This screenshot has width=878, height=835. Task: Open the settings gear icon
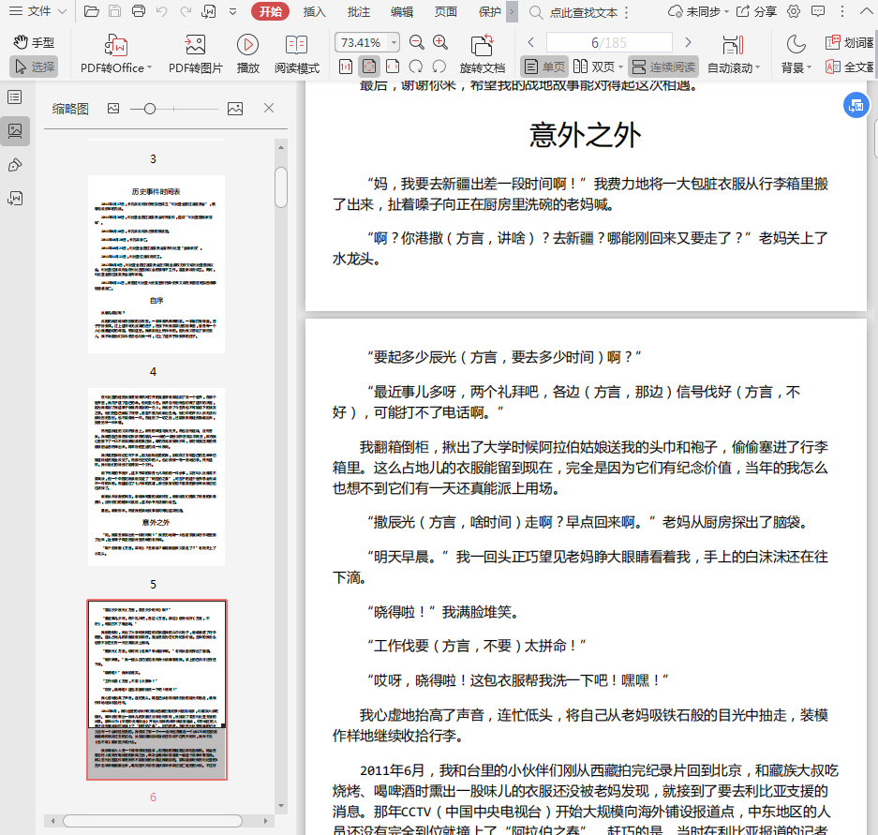coord(794,11)
